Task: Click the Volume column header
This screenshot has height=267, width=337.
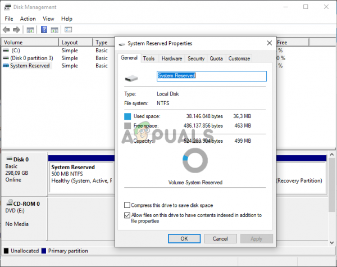Action: 30,42
